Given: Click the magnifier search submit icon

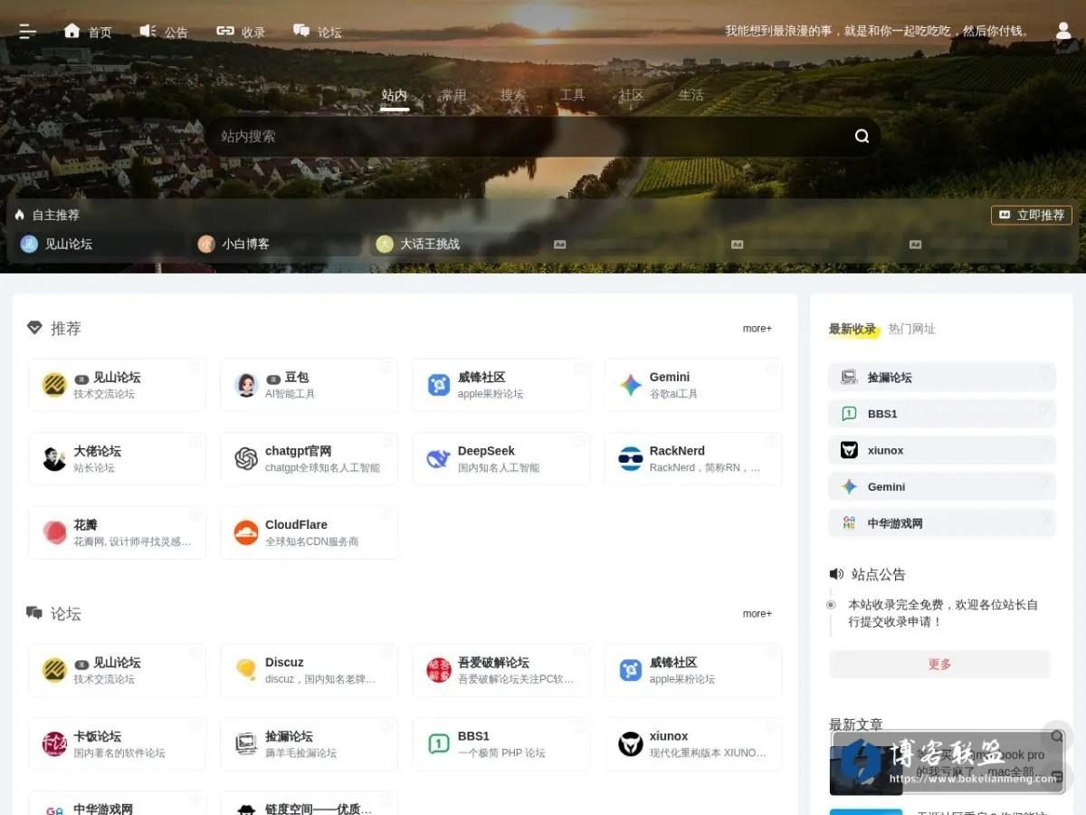Looking at the screenshot, I should pos(862,136).
